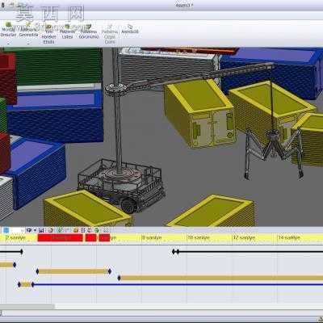Click the save animation disk icon
Viewport: 323px width, 323px height.
click(41, 230)
